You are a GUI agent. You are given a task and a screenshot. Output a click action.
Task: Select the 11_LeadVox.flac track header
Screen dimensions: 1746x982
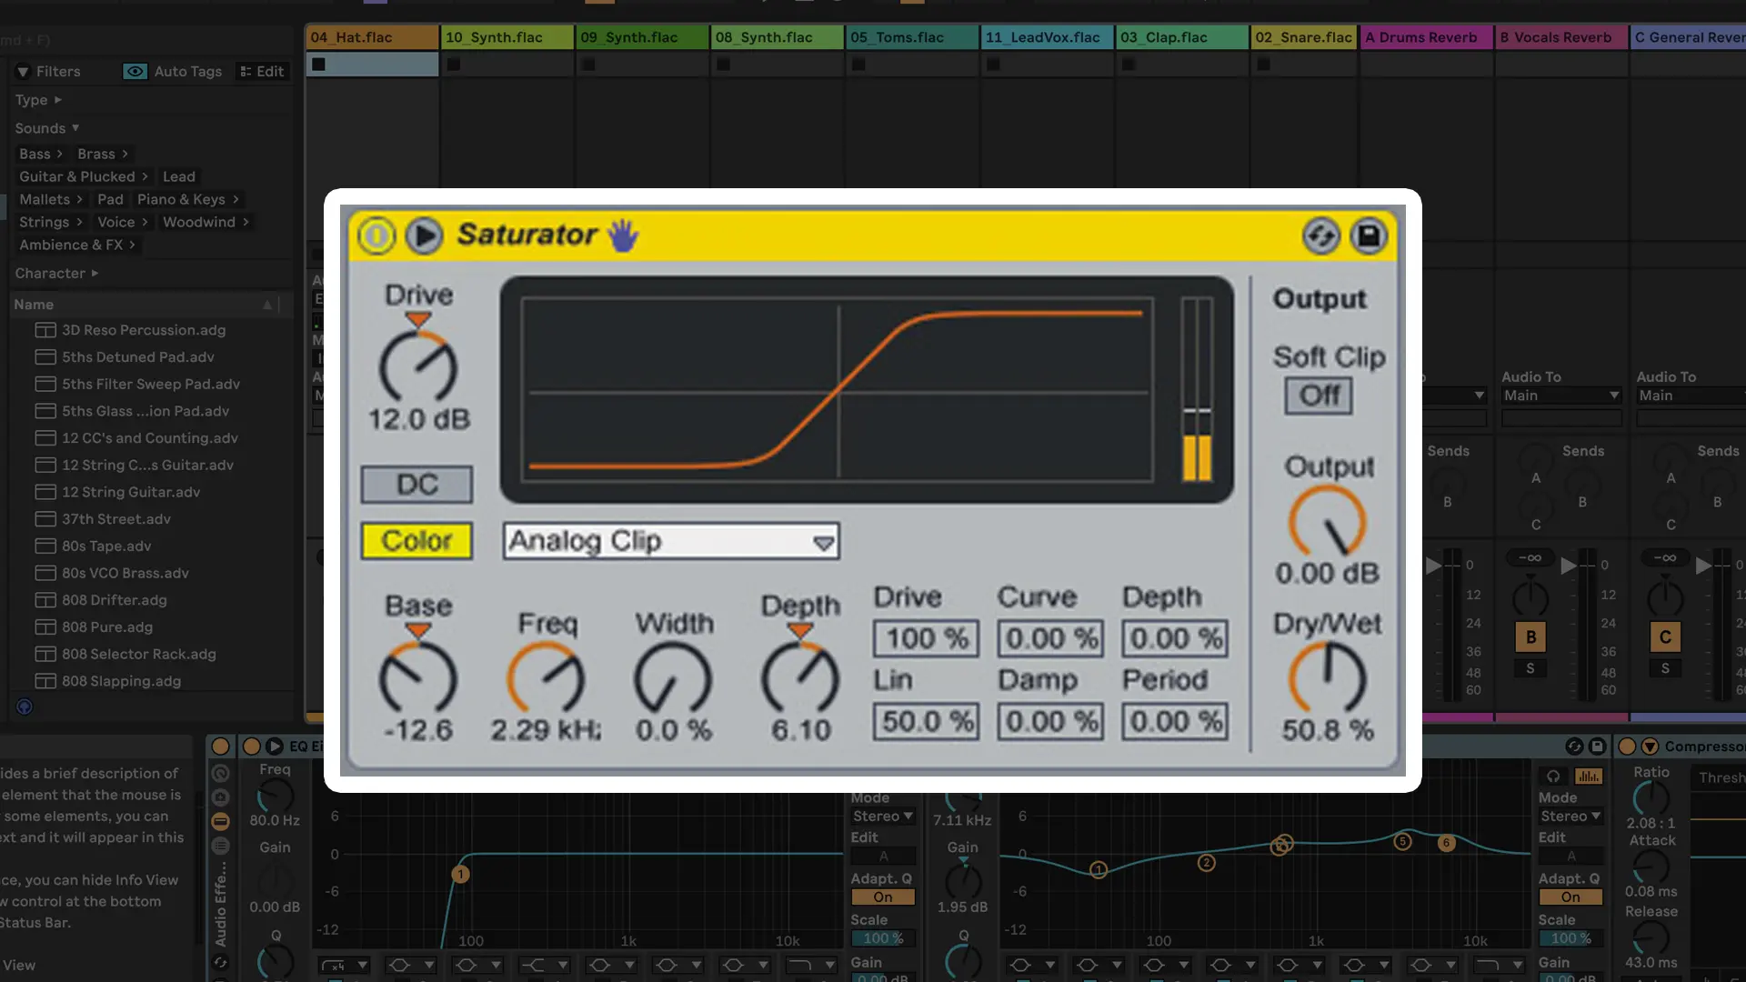[x=1047, y=37]
